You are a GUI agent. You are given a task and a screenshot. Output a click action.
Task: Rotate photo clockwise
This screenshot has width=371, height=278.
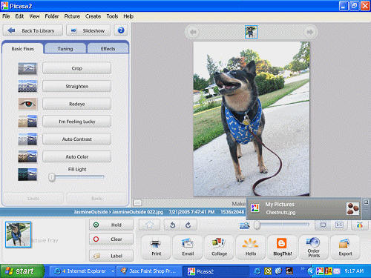tap(188, 225)
